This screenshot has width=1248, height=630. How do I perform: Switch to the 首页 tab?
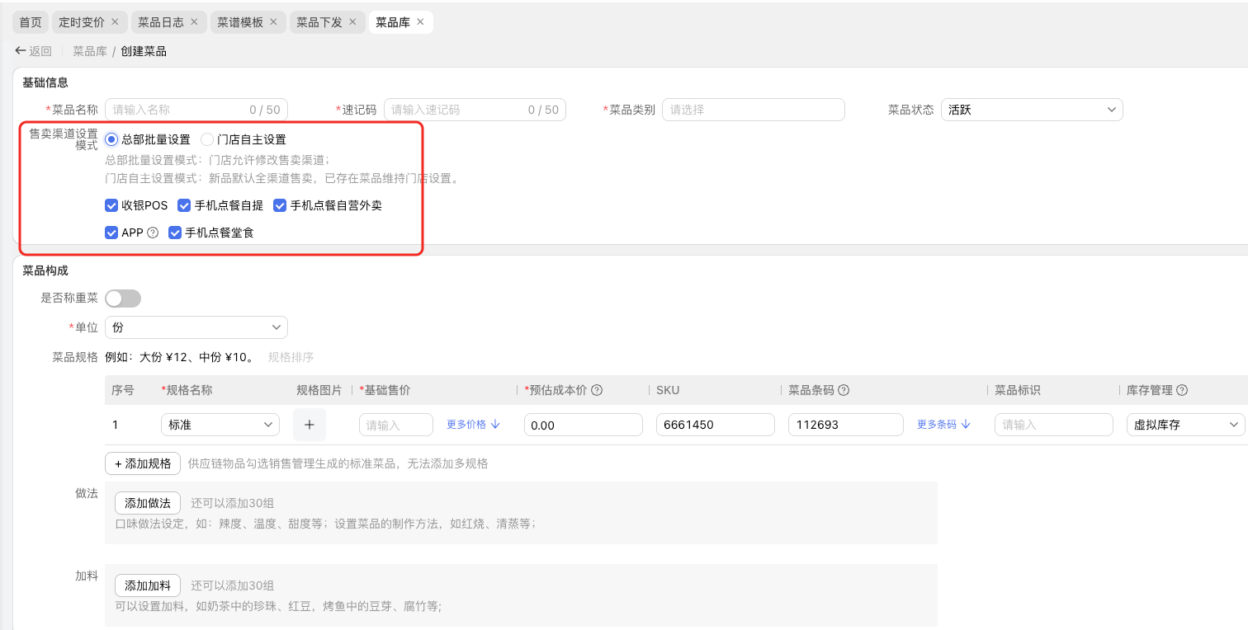[x=31, y=22]
